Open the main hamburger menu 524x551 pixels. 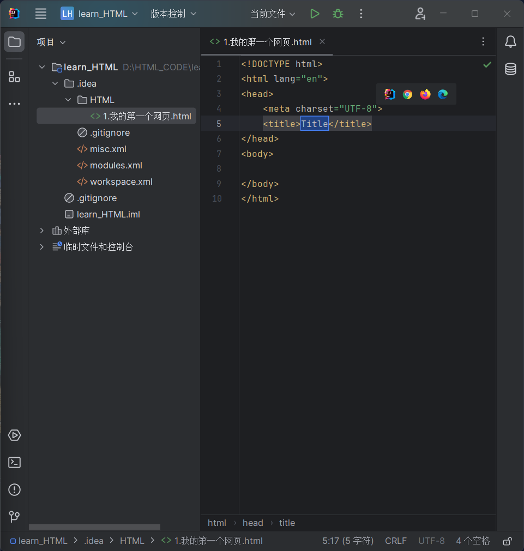point(40,14)
